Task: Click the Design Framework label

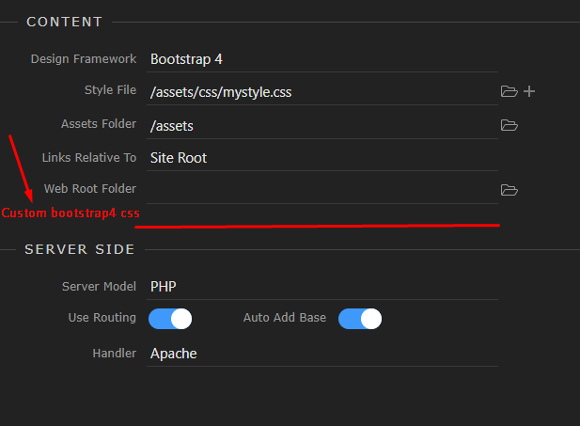Action: [84, 59]
